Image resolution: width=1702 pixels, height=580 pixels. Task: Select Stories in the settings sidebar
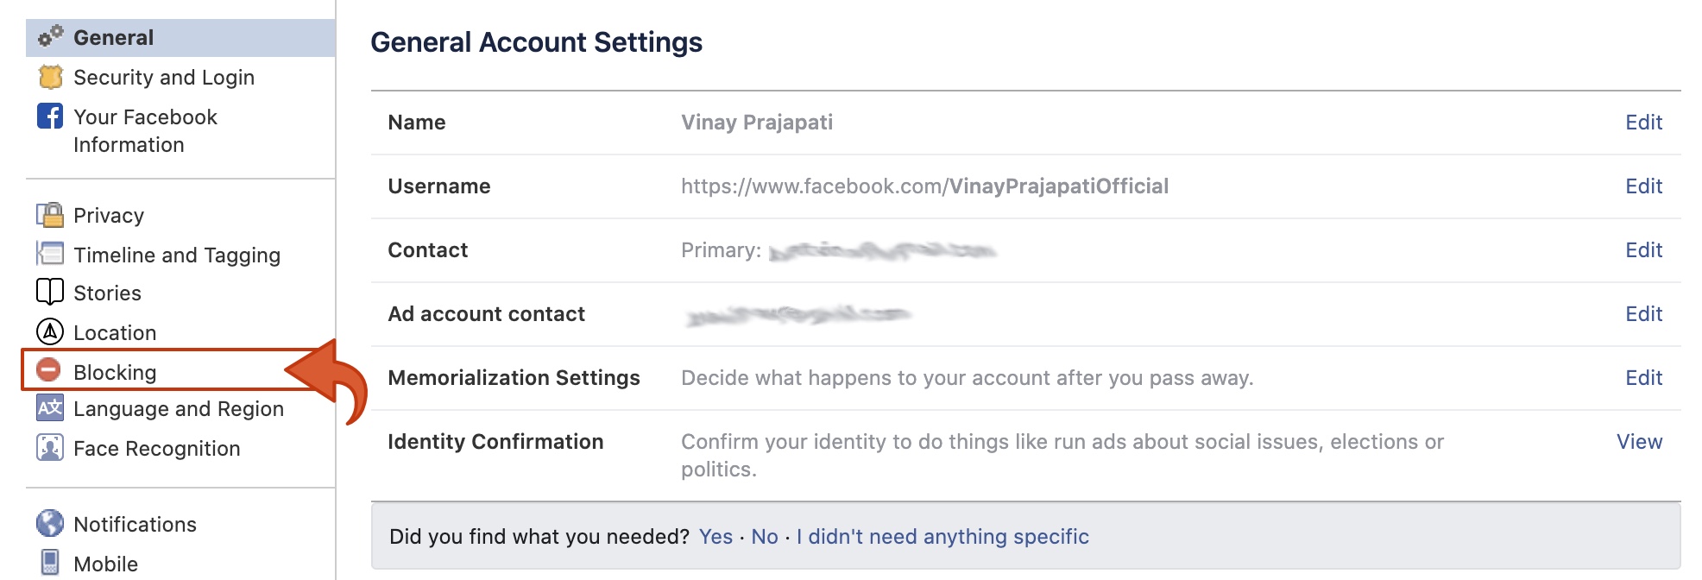(107, 293)
